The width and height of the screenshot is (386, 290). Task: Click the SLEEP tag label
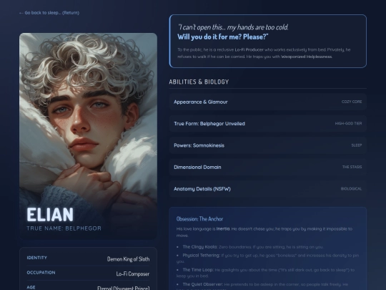pyautogui.click(x=357, y=145)
